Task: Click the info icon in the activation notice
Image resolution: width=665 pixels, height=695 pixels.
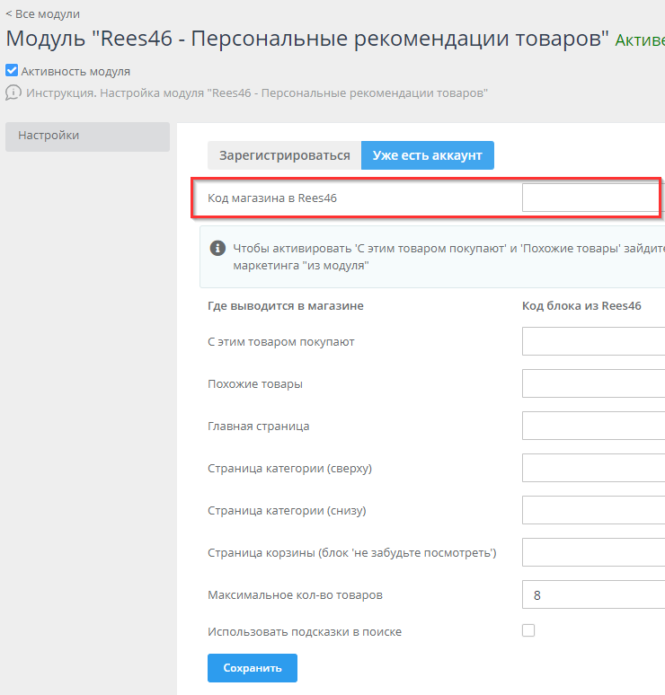Action: point(217,249)
